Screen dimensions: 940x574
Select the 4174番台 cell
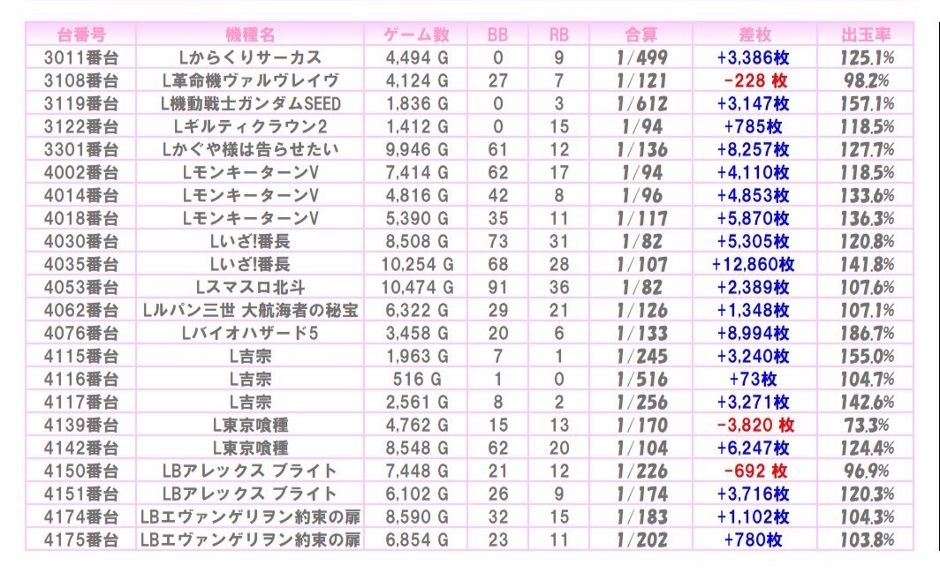click(81, 517)
